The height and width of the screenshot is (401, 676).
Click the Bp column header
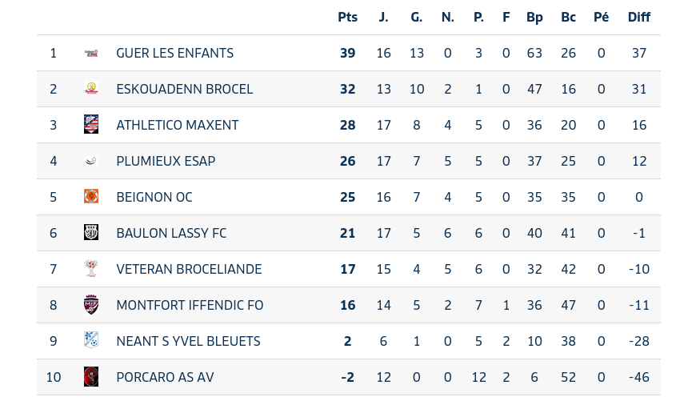click(534, 17)
